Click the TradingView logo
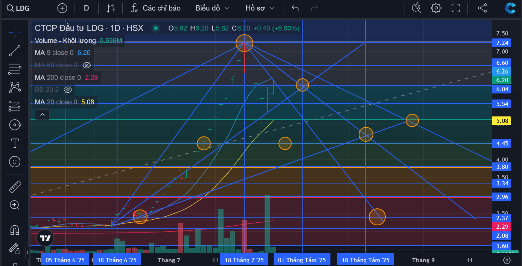Viewport: 522px width, 266px height. point(46,238)
